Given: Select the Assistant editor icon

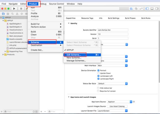Looking at the screenshot, I should tap(136, 9).
